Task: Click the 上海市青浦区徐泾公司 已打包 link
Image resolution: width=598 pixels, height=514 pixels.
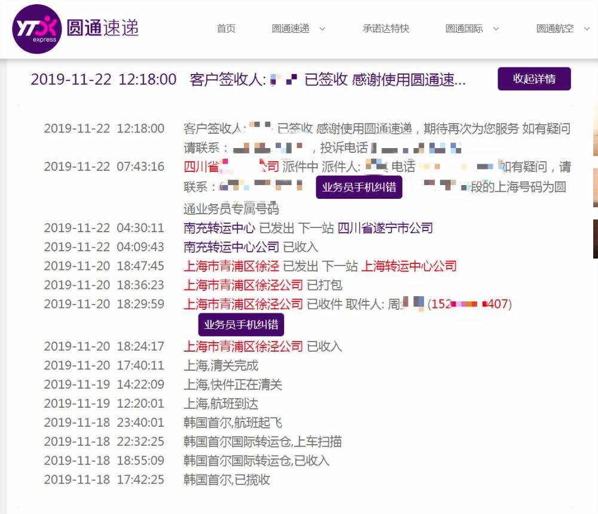Action: click(243, 285)
